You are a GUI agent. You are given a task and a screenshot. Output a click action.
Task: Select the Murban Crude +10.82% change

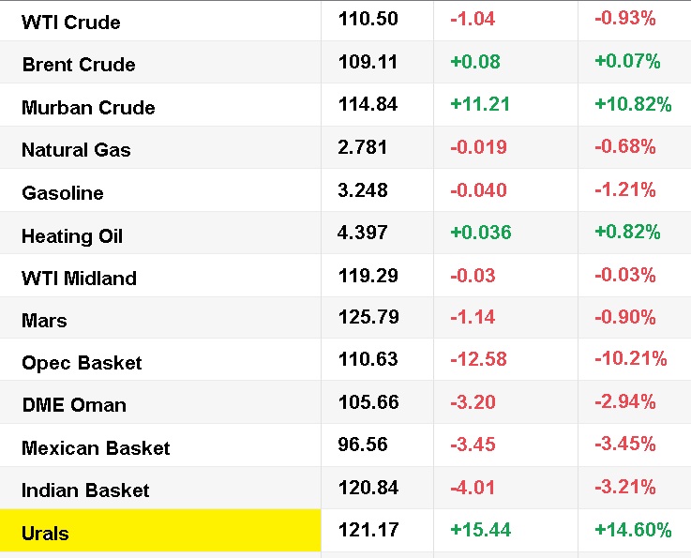point(633,104)
